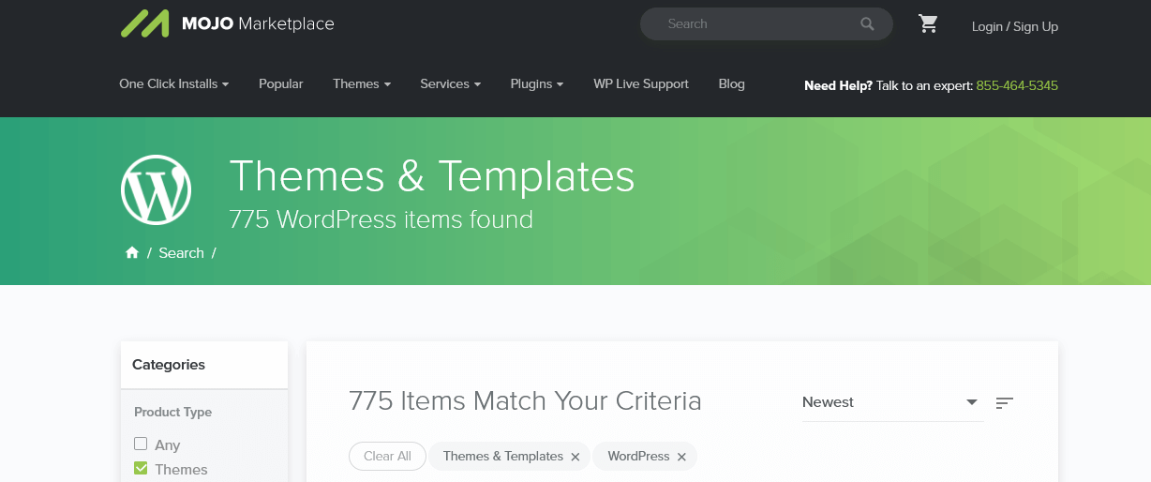Open the shopping cart
1151x482 pixels.
click(928, 24)
